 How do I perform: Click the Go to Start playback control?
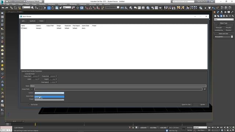[209, 128]
